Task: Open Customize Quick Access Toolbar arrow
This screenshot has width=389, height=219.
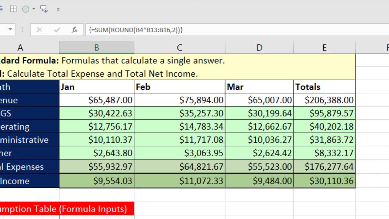Action: pyautogui.click(x=58, y=9)
